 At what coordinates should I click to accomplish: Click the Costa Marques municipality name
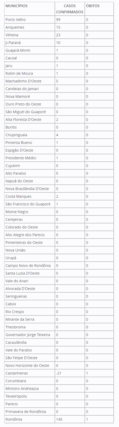pyautogui.click(x=19, y=196)
